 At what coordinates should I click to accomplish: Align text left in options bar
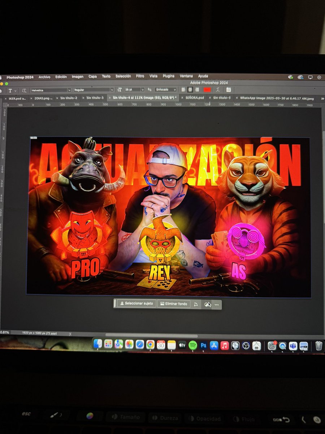[183, 90]
